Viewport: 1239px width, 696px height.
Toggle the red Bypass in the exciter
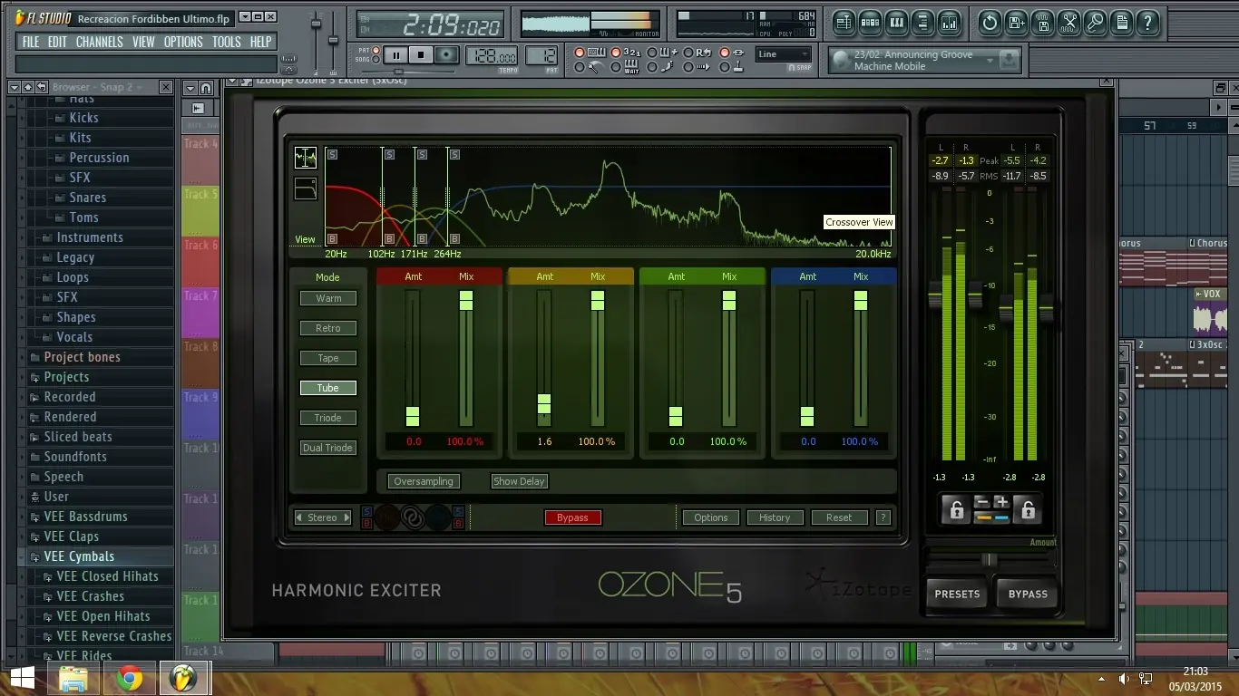click(x=572, y=517)
